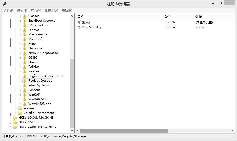Select the Volatile Environment key label
This screenshot has height=141, width=237.
(39, 113)
